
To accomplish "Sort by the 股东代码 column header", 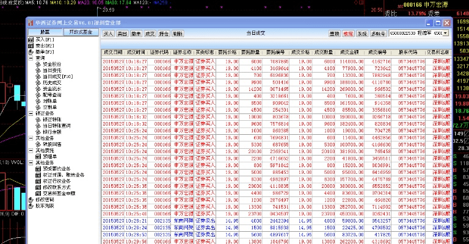I will click(408, 52).
